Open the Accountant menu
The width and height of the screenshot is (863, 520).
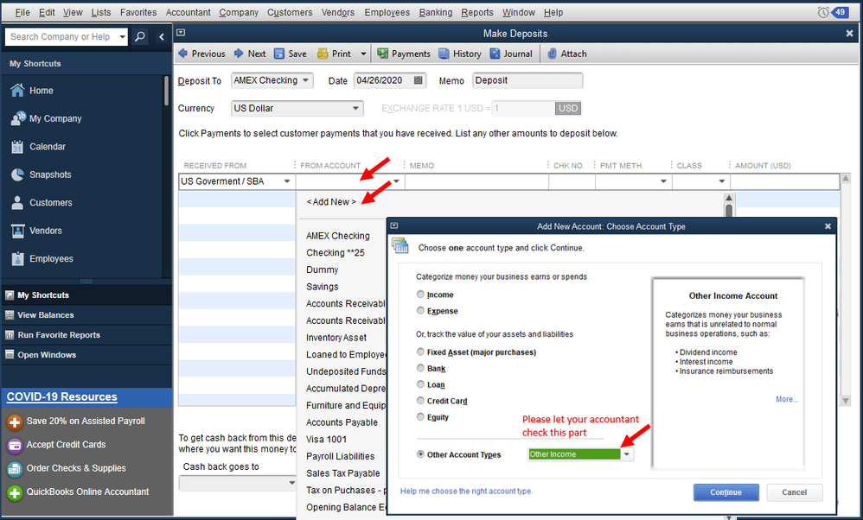click(189, 12)
